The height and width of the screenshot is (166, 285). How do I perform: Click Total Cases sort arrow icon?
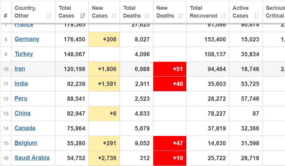[82, 16]
